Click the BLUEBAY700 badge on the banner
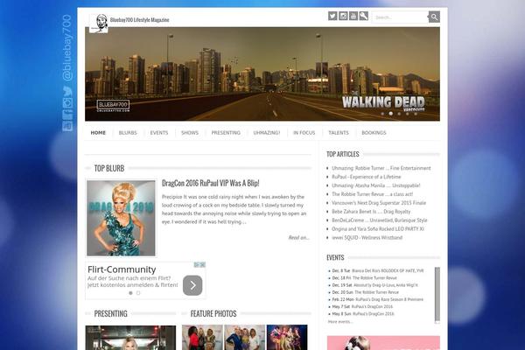525x350 pixels. 113,106
